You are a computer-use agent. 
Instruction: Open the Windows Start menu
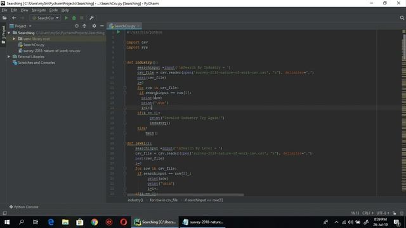coord(7,222)
